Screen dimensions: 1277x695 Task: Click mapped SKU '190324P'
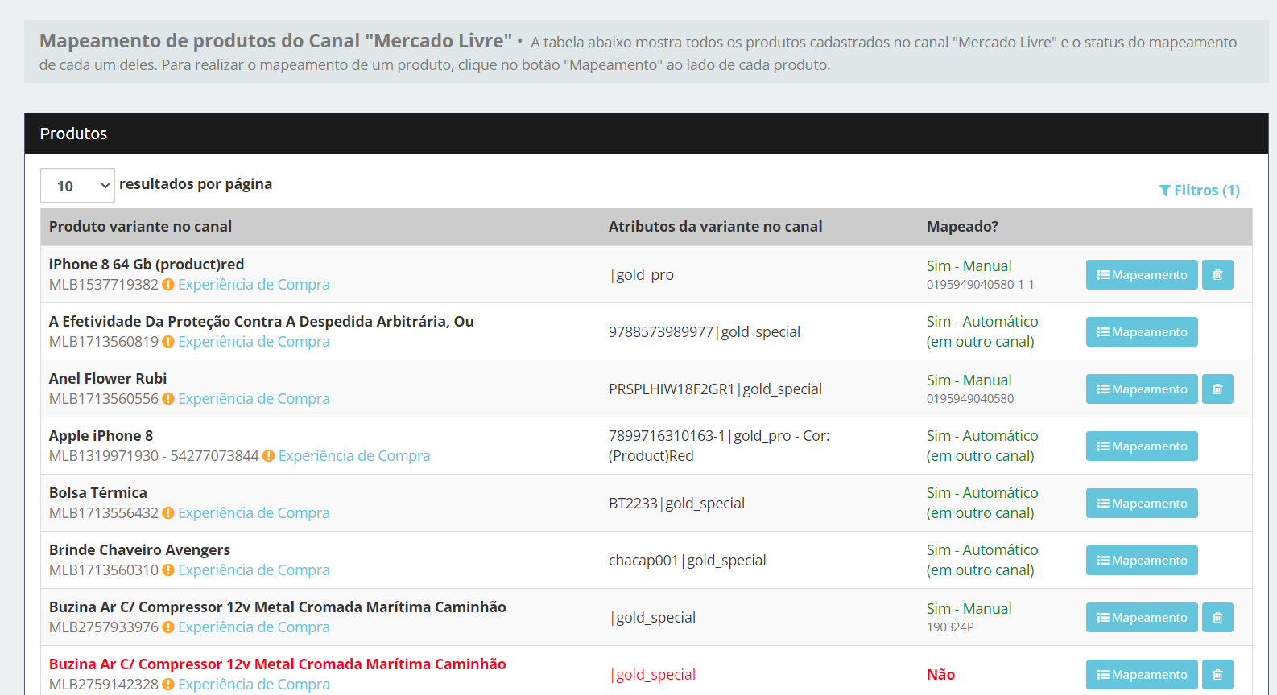pyautogui.click(x=950, y=627)
